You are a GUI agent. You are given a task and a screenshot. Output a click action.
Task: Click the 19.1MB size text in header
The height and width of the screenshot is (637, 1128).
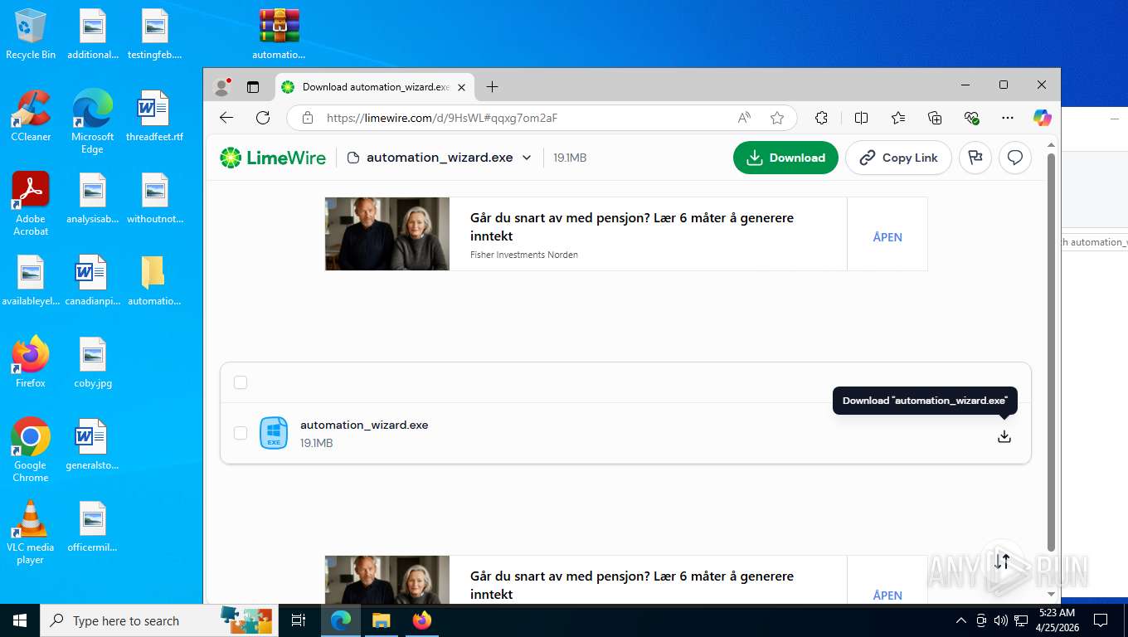pyautogui.click(x=570, y=158)
